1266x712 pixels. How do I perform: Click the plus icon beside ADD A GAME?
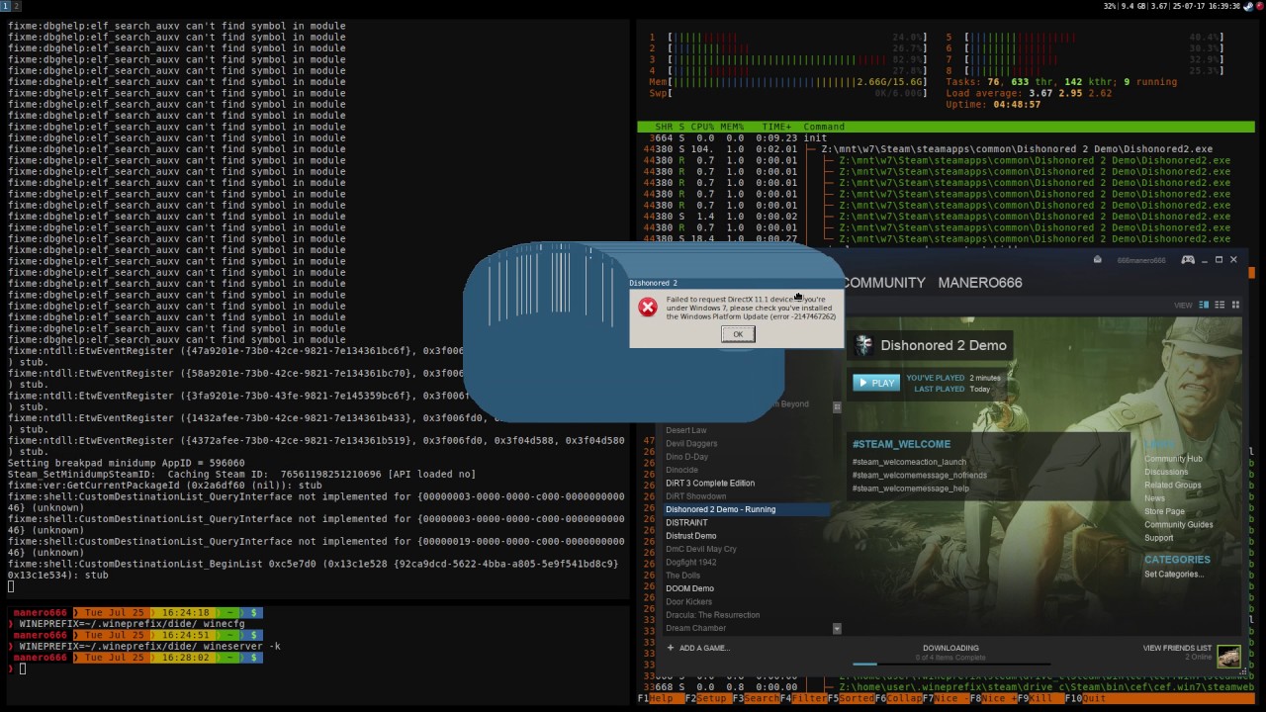[671, 648]
